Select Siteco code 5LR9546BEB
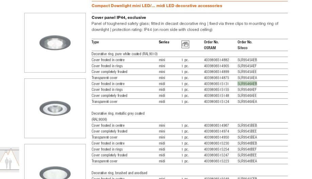The width and height of the screenshot is (312, 179). (x=247, y=143)
